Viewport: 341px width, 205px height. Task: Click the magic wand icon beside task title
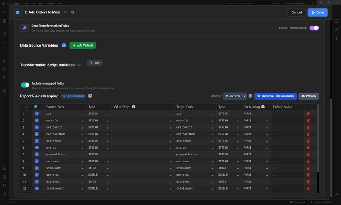pos(65,12)
